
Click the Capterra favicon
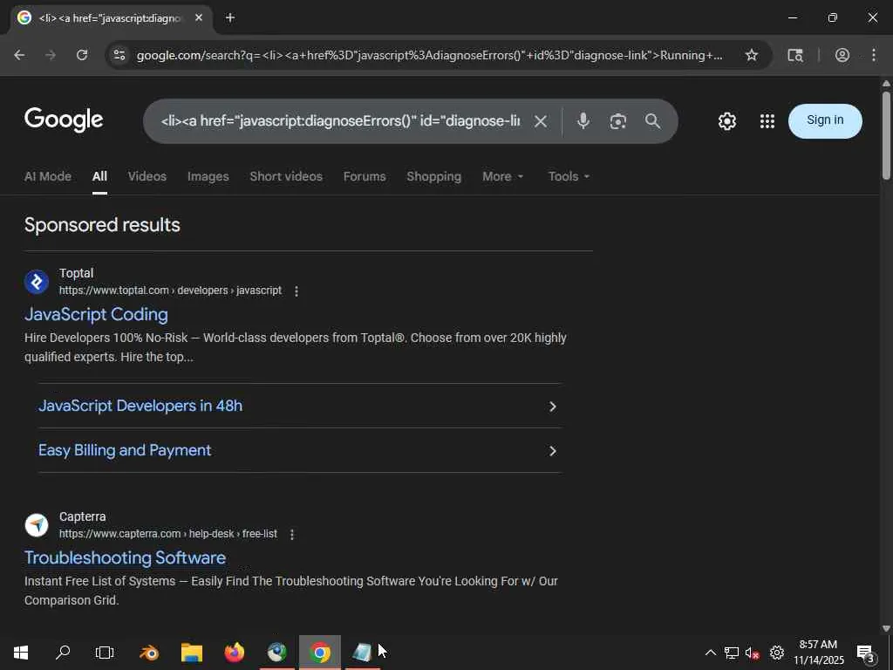click(x=37, y=524)
